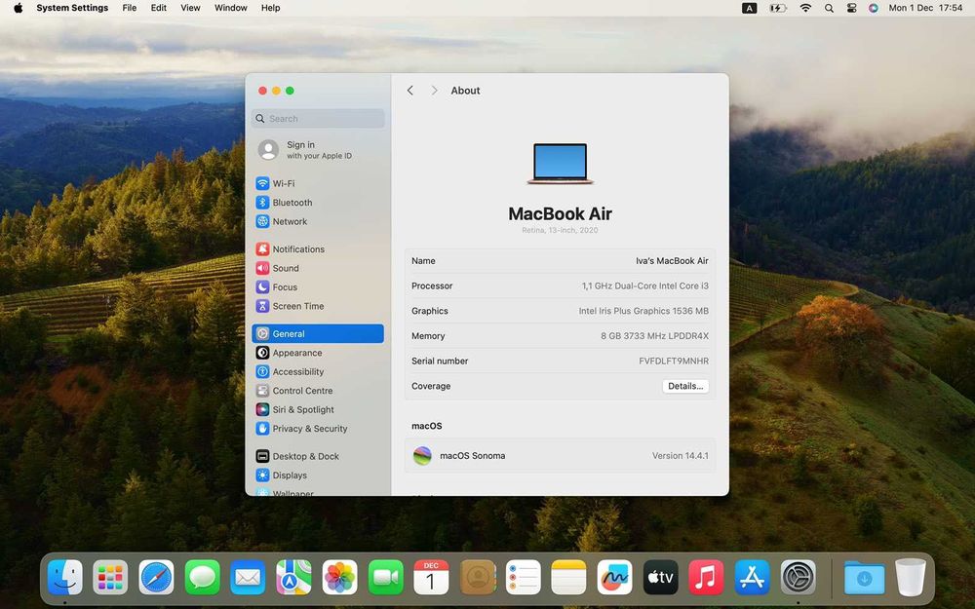Image resolution: width=975 pixels, height=609 pixels.
Task: Open Mail app in Dock
Action: pyautogui.click(x=248, y=577)
